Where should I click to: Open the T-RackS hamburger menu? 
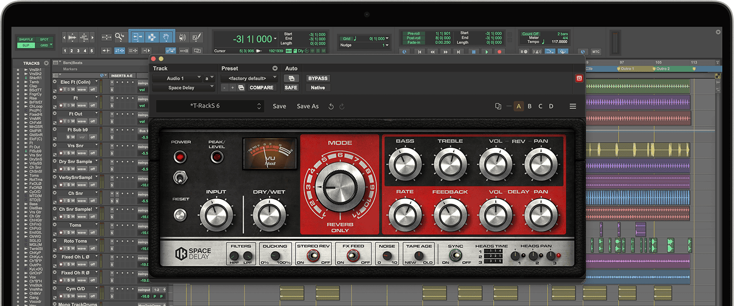point(573,106)
